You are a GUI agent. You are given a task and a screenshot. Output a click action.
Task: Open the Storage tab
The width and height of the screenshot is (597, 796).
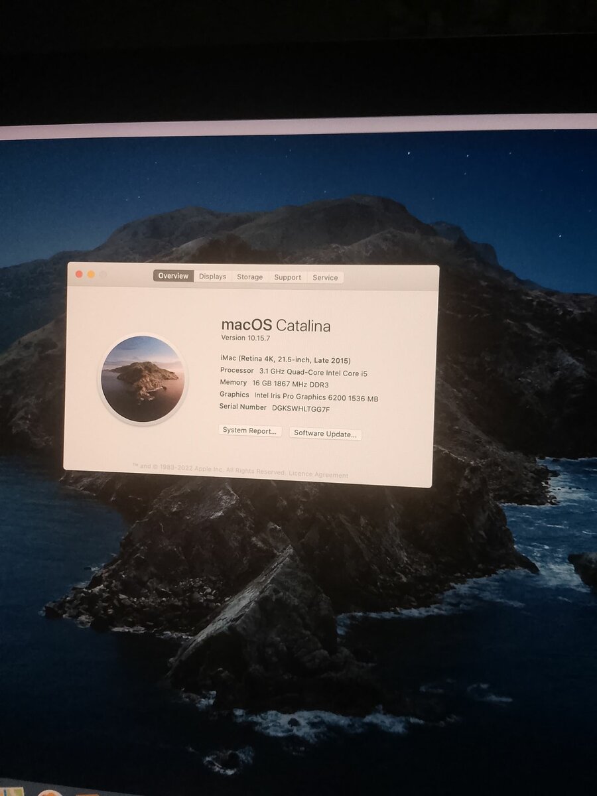click(249, 277)
